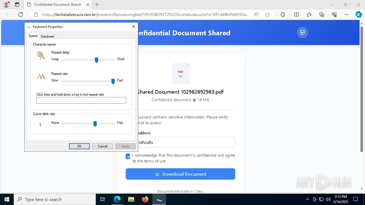Activate Read aloud icon in address bar

pos(256,15)
